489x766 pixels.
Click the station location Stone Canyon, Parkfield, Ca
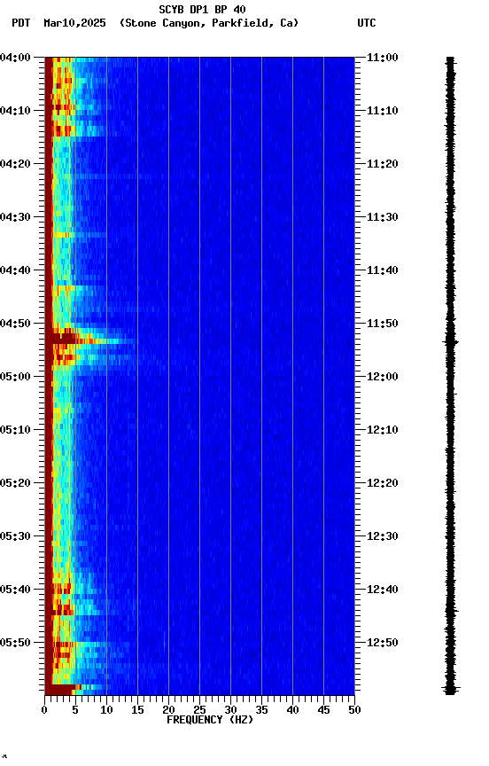click(209, 23)
